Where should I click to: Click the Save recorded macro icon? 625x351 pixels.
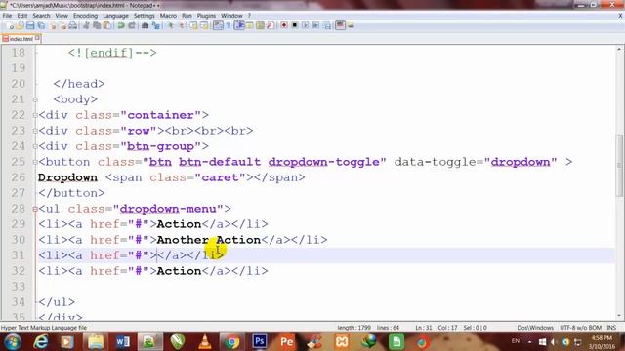[327, 26]
